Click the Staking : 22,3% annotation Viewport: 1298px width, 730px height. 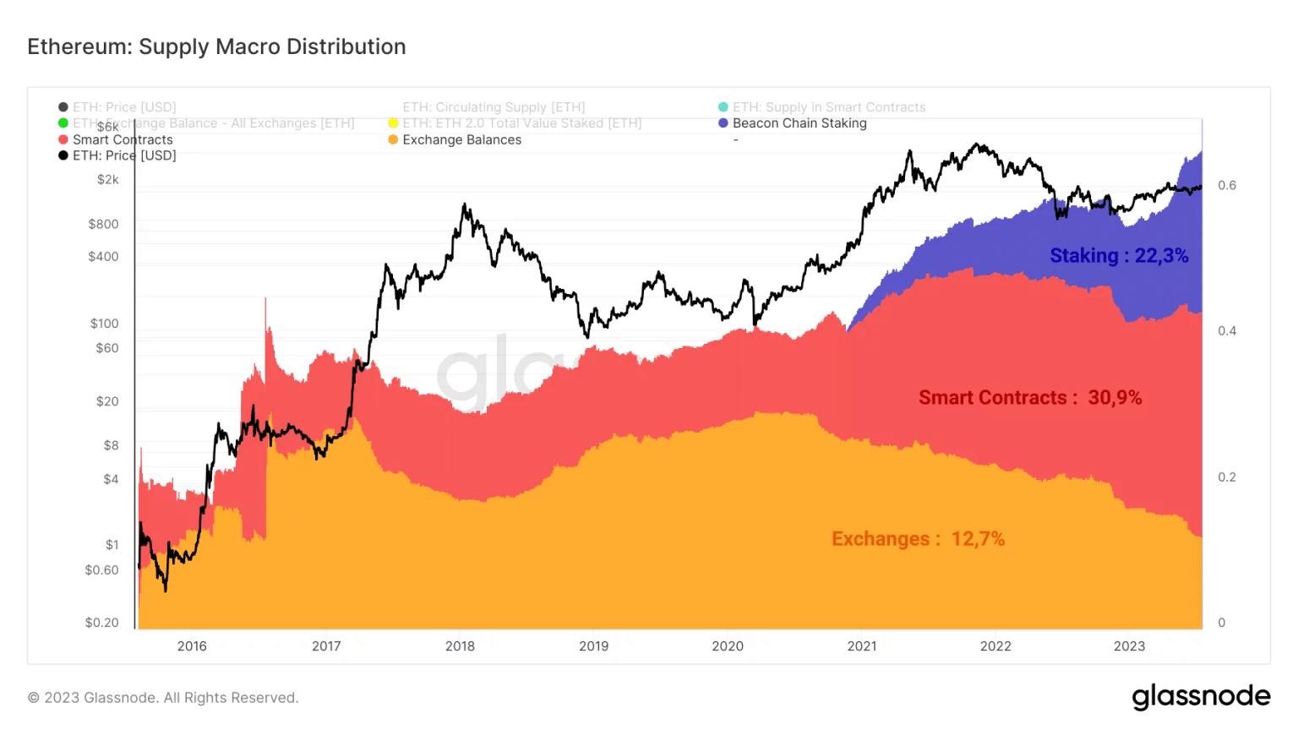[x=1119, y=256]
